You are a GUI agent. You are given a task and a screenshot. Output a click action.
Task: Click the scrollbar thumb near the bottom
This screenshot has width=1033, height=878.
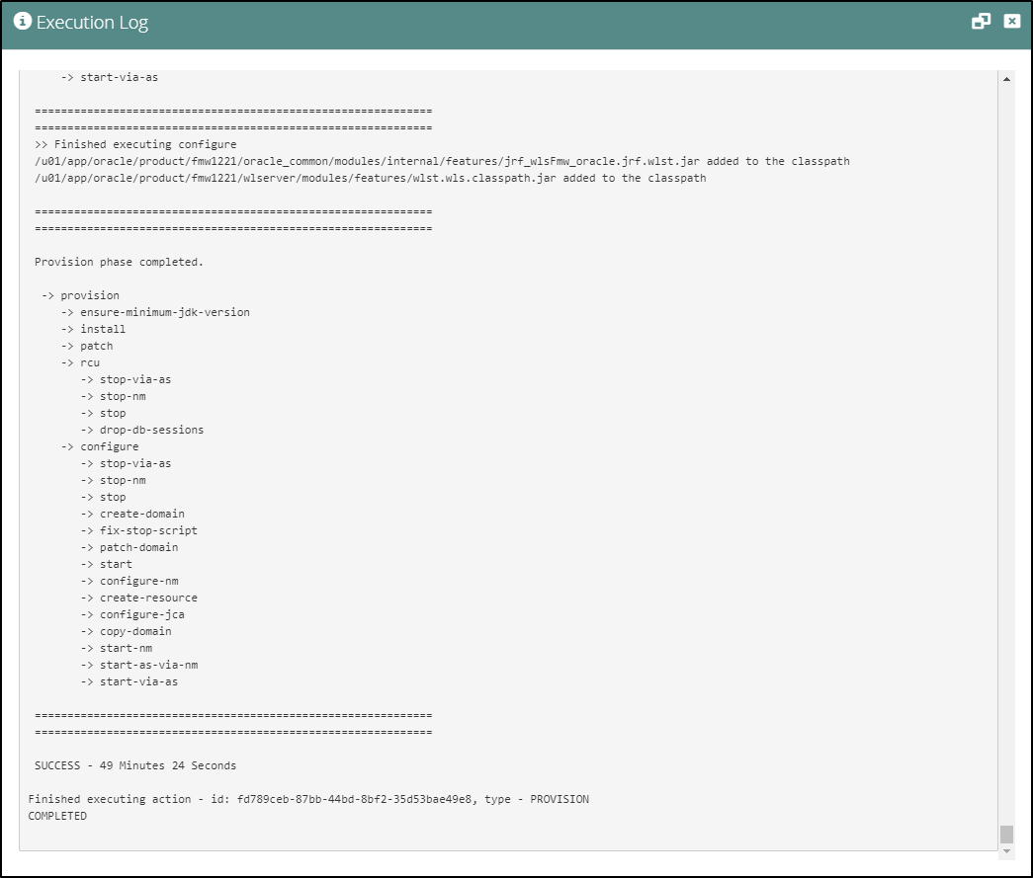point(1006,834)
